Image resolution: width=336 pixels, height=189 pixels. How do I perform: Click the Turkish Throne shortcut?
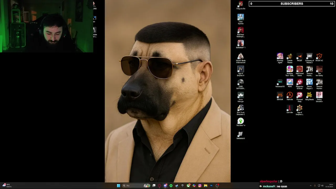click(290, 58)
